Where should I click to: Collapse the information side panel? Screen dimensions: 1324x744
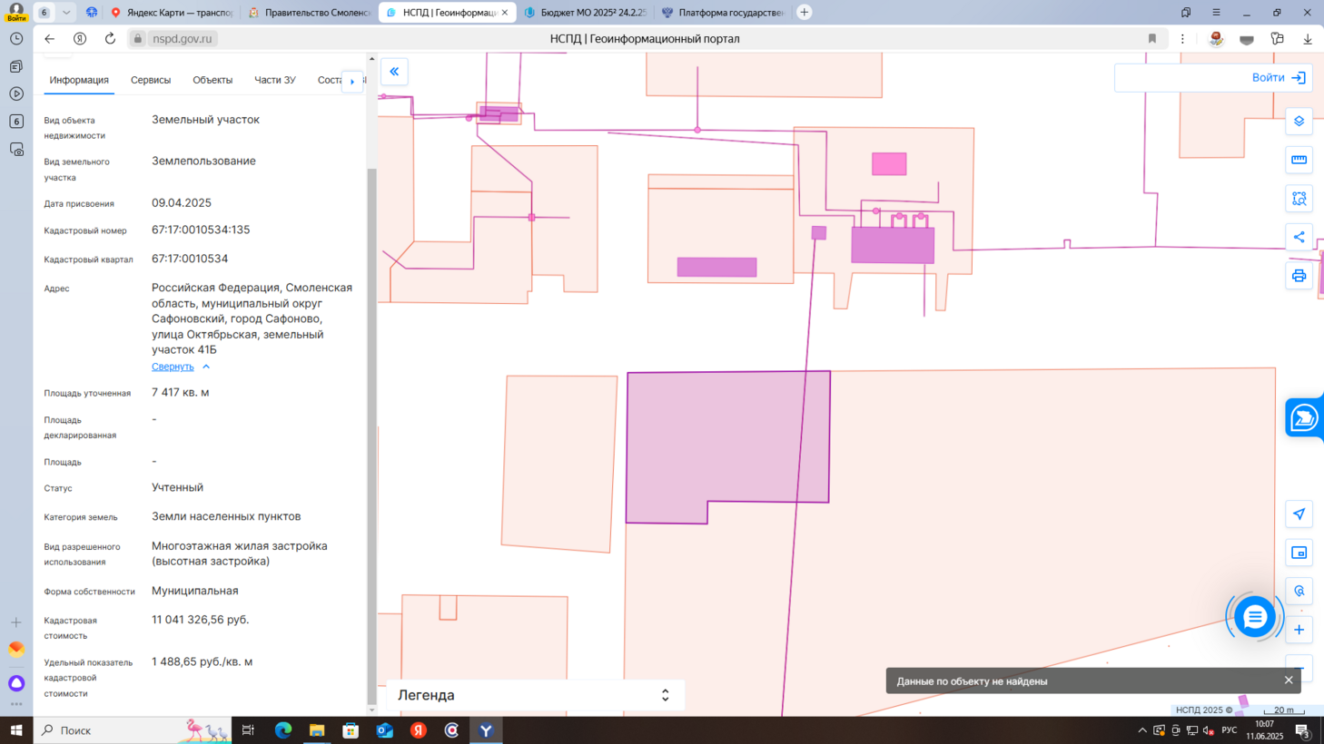click(394, 72)
